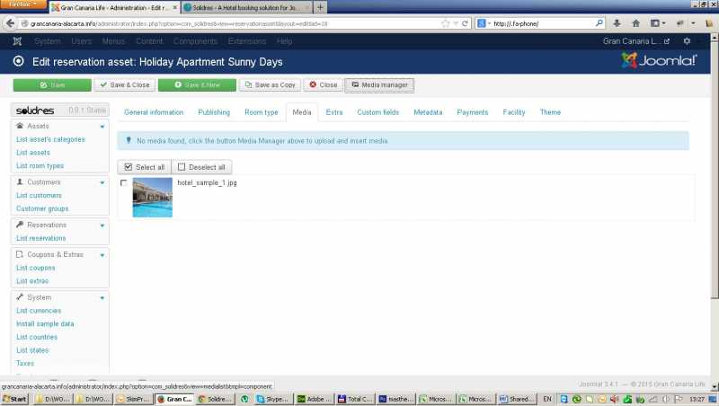Open the Media manager button

tap(378, 85)
